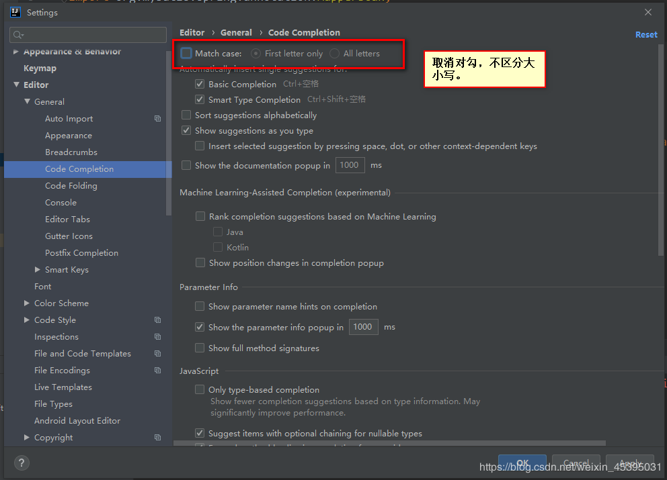Open the Editor Tabs settings page
This screenshot has width=667, height=480.
point(68,219)
